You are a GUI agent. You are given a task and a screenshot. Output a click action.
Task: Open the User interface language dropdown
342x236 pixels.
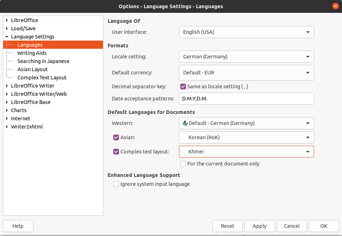click(x=246, y=32)
